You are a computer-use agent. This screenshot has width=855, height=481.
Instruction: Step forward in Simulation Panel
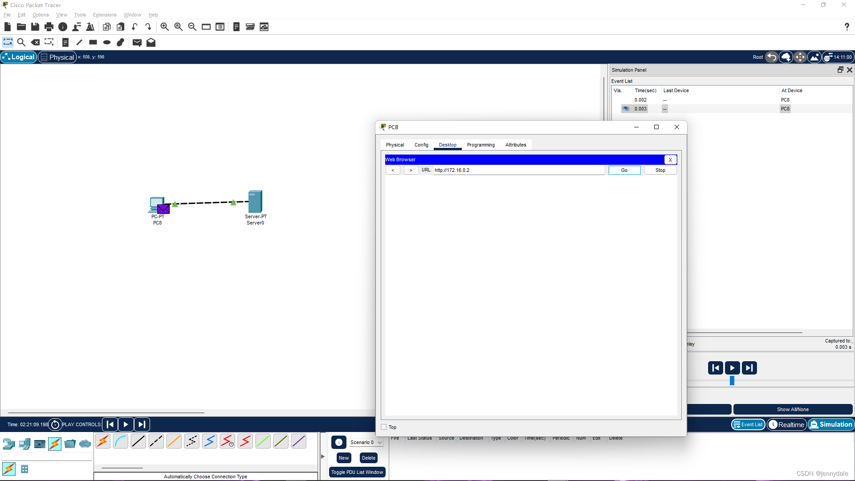point(749,368)
